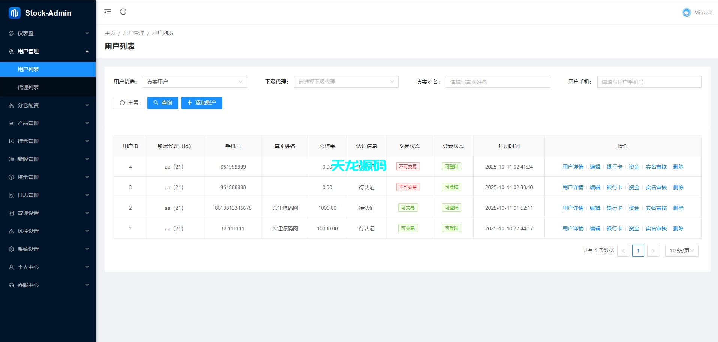Click into the 真实姓名 input field
The width and height of the screenshot is (718, 342).
point(497,82)
